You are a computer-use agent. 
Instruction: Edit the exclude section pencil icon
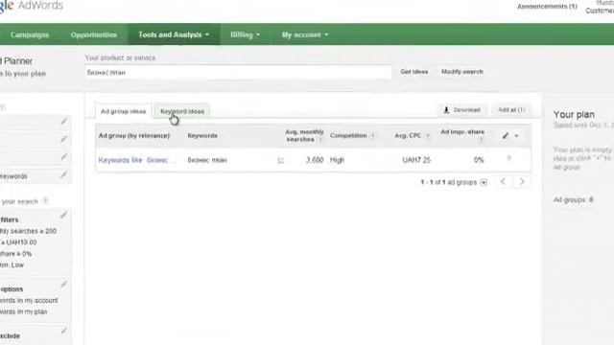pos(63,332)
